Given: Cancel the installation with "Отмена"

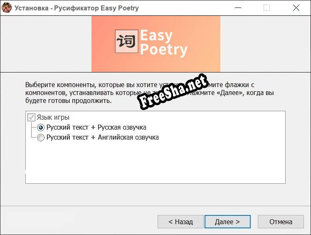Looking at the screenshot, I should pos(280,222).
